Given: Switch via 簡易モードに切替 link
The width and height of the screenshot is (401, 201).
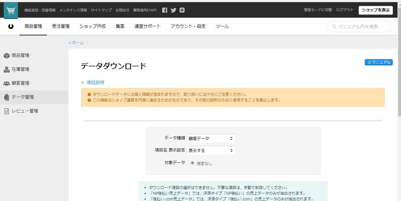Looking at the screenshot, I should [x=318, y=10].
